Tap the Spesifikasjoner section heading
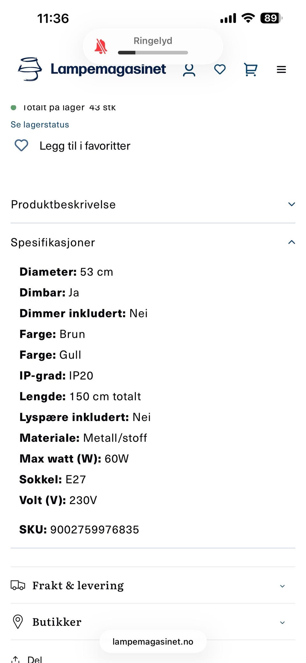The width and height of the screenshot is (306, 663). point(53,243)
